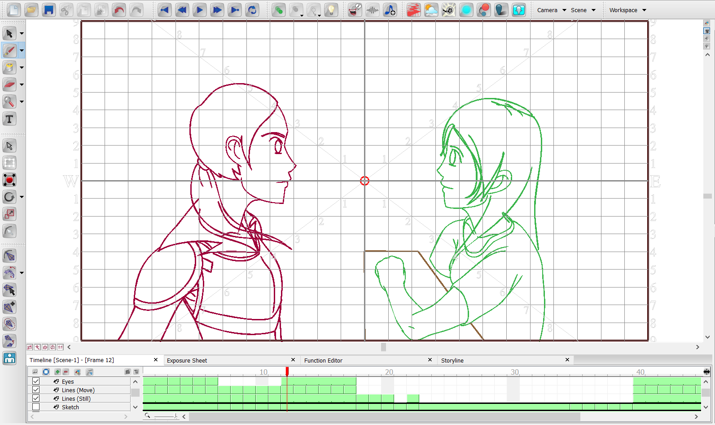Viewport: 715px width, 425px height.
Task: Expand the Zoom tool dropdown arrow
Action: 22,102
